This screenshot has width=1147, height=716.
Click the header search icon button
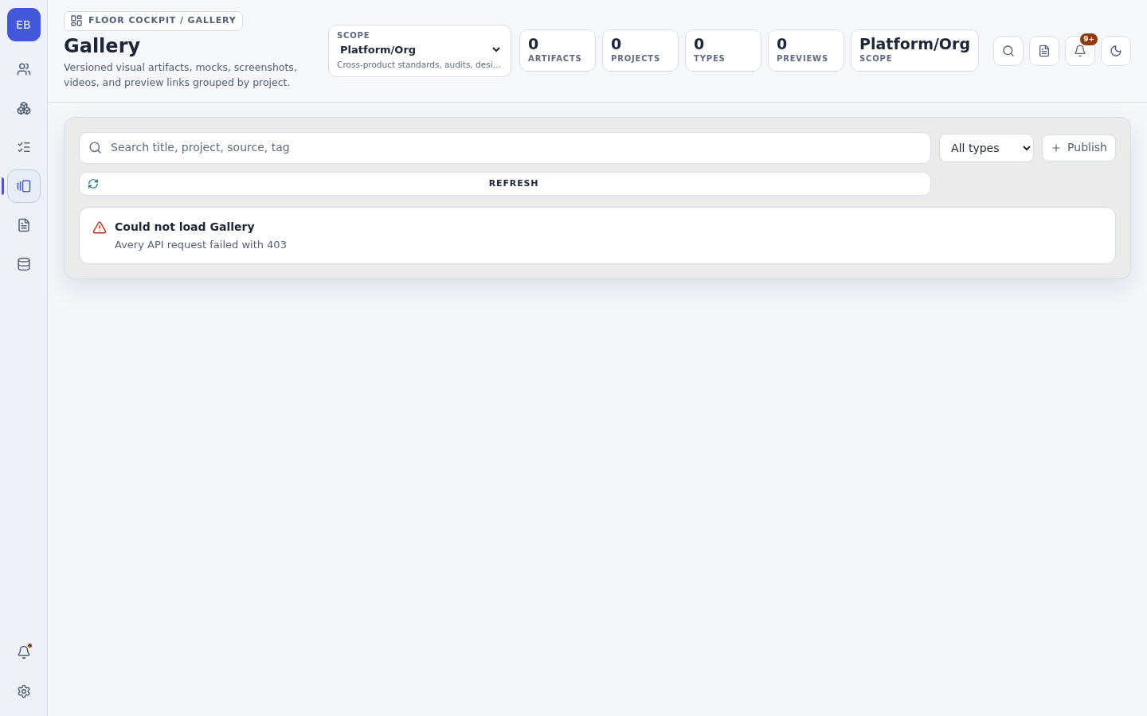[1008, 51]
